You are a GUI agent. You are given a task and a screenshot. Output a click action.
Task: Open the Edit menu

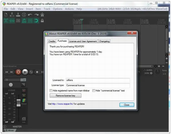coord(13,9)
